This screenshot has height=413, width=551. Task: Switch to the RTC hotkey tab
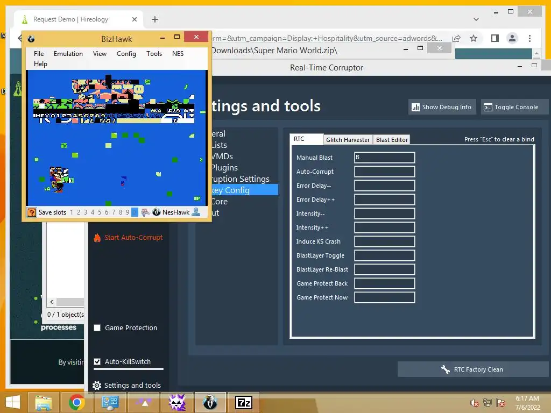tap(306, 139)
